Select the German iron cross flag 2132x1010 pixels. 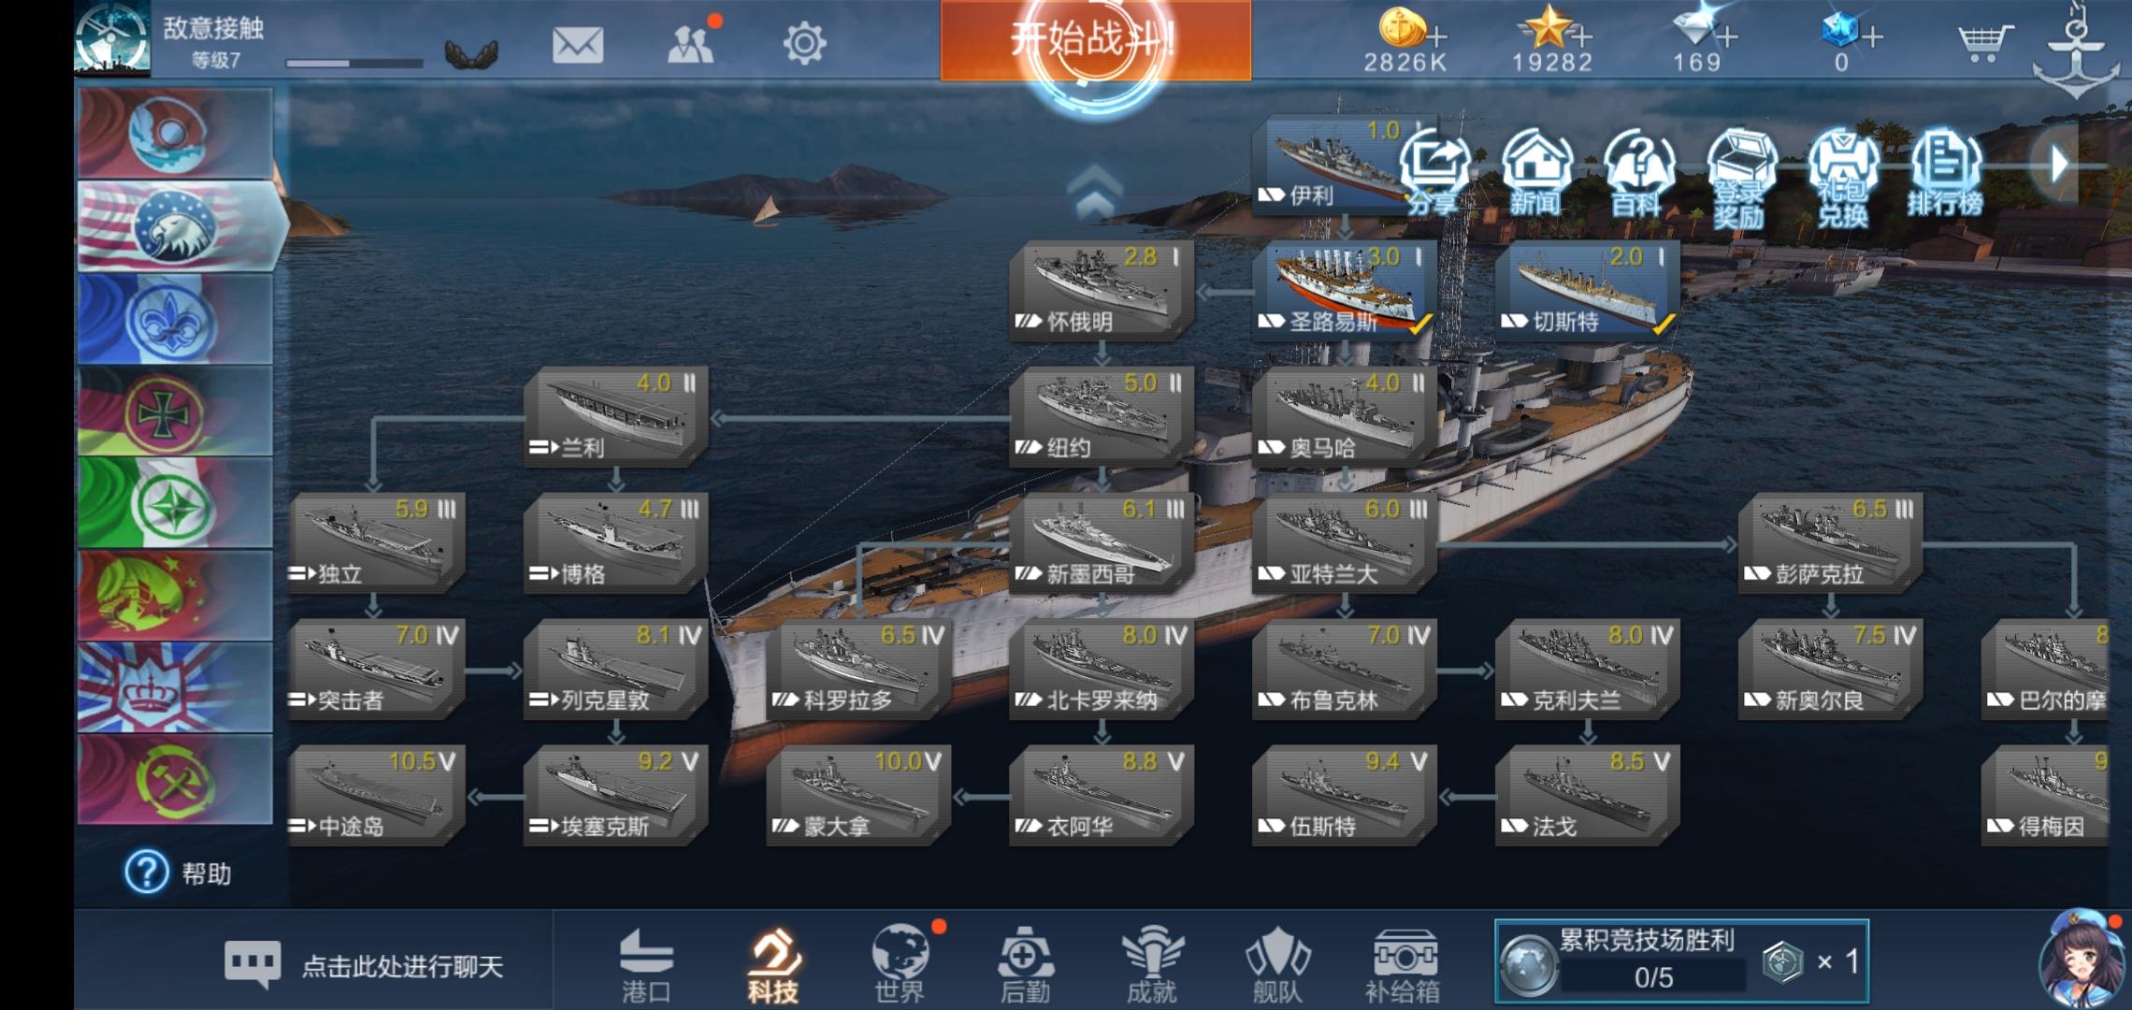[175, 411]
